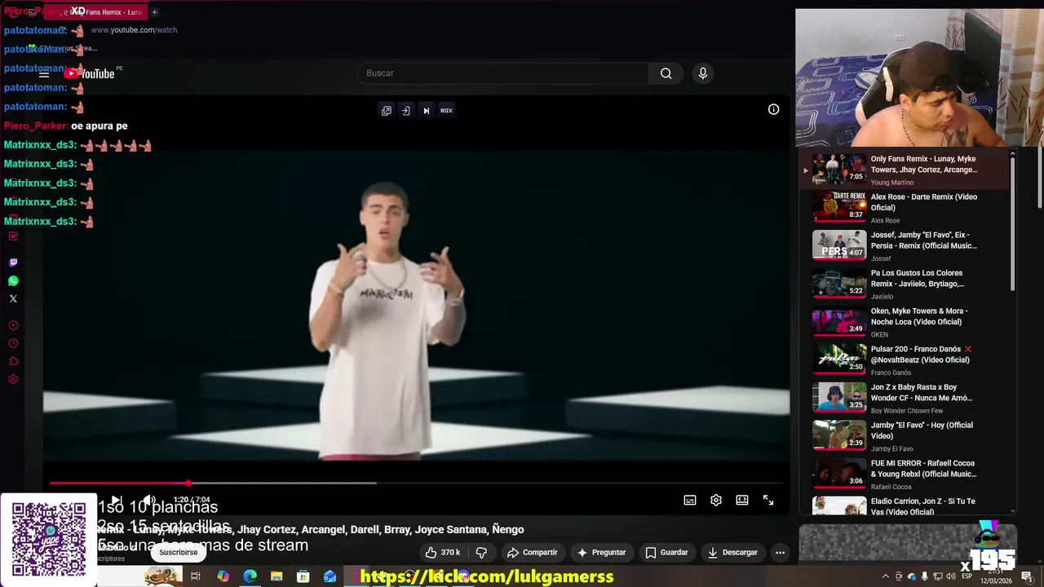Open the extensions cube sidebar icon
This screenshot has height=587, width=1044.
tap(13, 361)
